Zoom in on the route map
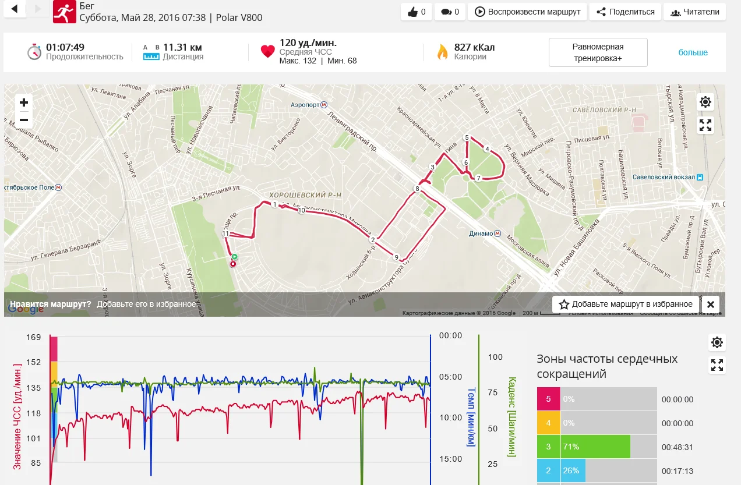Viewport: 741px width, 485px height. [x=24, y=103]
